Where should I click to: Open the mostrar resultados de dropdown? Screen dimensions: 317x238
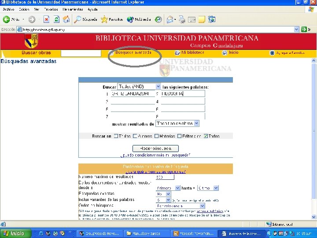tap(177, 123)
